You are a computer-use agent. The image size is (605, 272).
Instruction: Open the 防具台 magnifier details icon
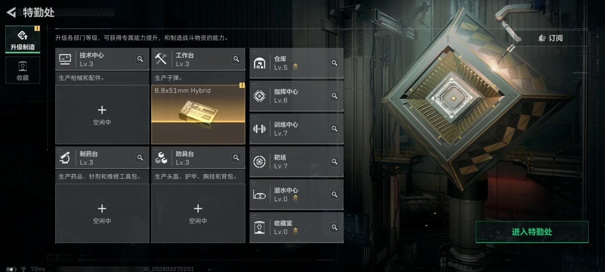coord(236,158)
